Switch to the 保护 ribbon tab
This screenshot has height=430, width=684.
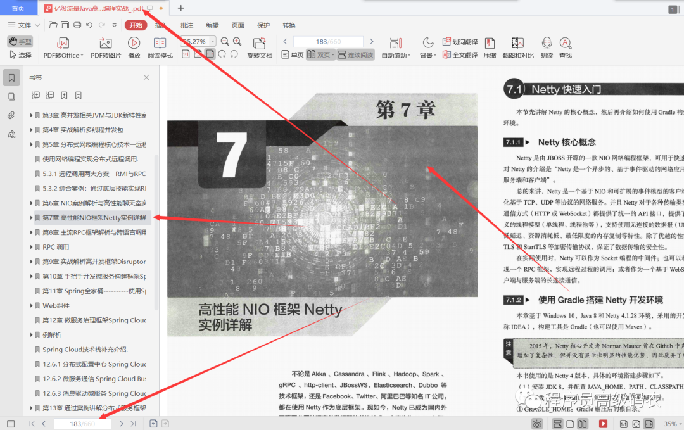coord(263,25)
